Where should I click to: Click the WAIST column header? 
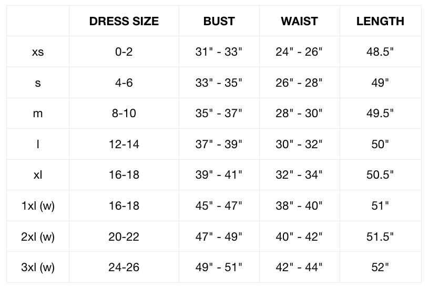click(x=299, y=21)
